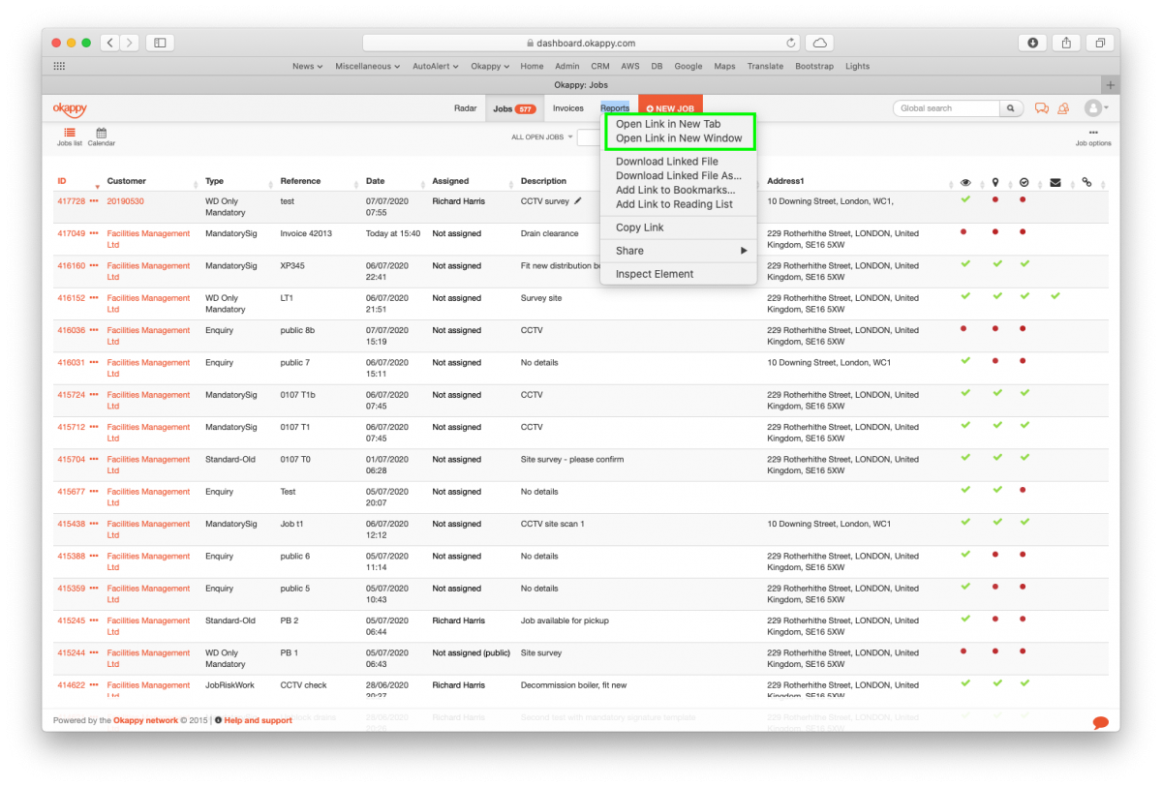The width and height of the screenshot is (1162, 787).
Task: Click the envelope column header icon
Action: 1055,181
